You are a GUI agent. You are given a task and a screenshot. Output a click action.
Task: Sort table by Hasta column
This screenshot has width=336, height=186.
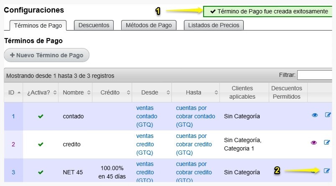pyautogui.click(x=196, y=92)
